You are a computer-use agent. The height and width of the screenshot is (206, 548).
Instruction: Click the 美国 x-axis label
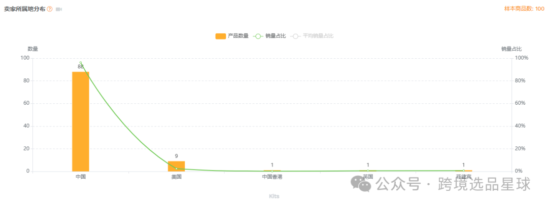coord(177,177)
